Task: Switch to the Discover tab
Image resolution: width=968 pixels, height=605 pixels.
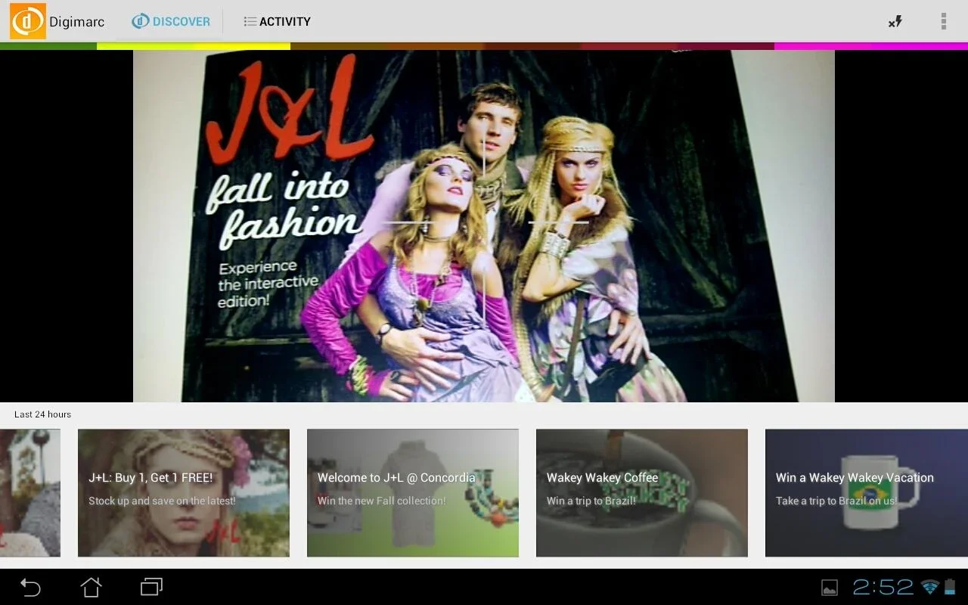Action: 171,21
